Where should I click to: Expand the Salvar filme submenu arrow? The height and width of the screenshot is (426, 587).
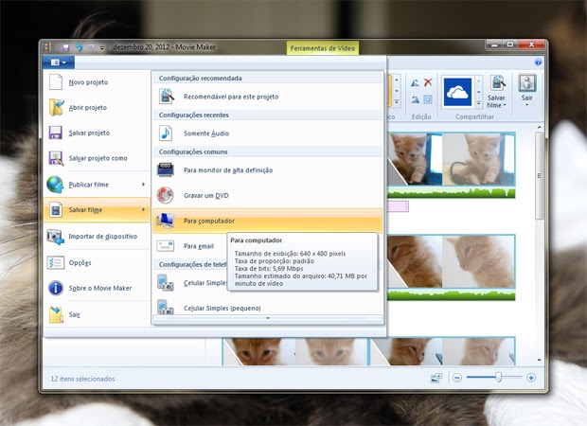tap(143, 209)
